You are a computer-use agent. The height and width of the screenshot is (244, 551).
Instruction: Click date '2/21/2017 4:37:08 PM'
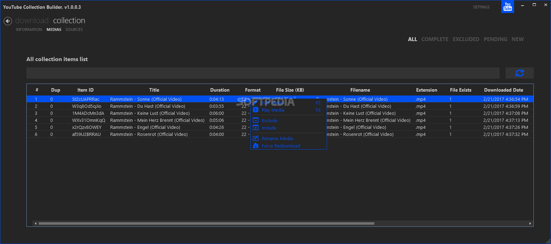[506, 113]
